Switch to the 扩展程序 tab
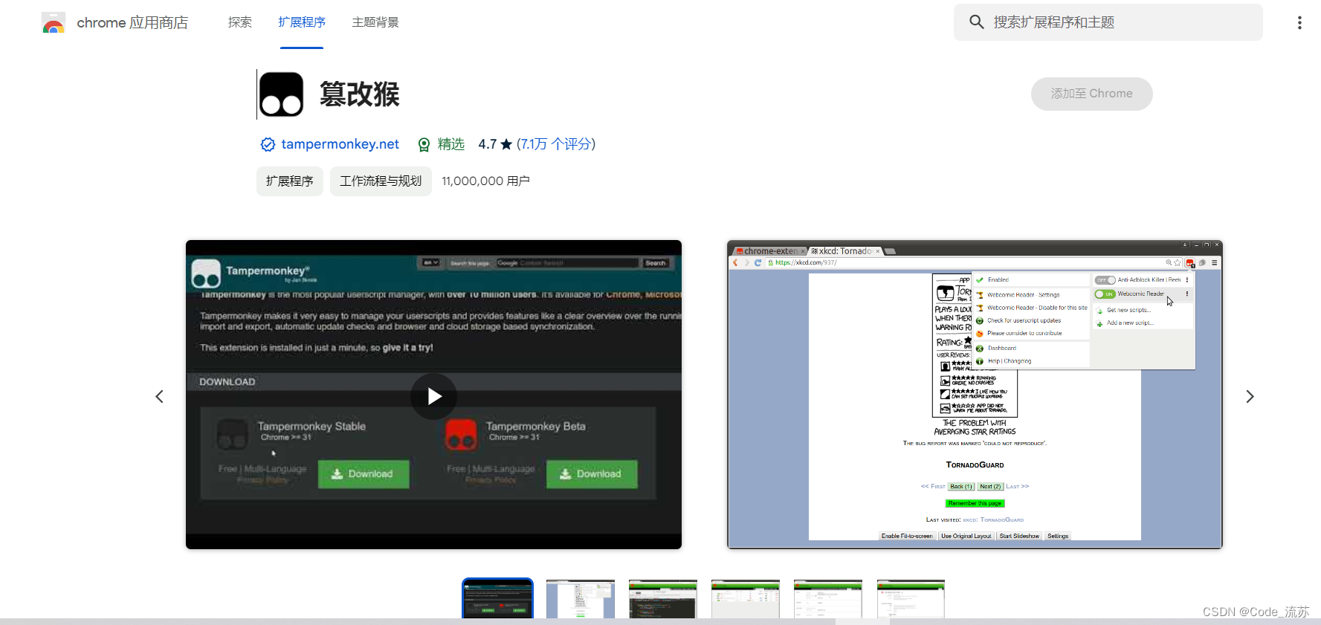1321x625 pixels. pyautogui.click(x=302, y=22)
